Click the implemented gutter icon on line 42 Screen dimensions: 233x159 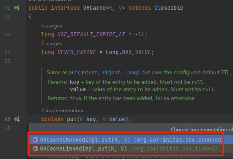click(x=17, y=119)
